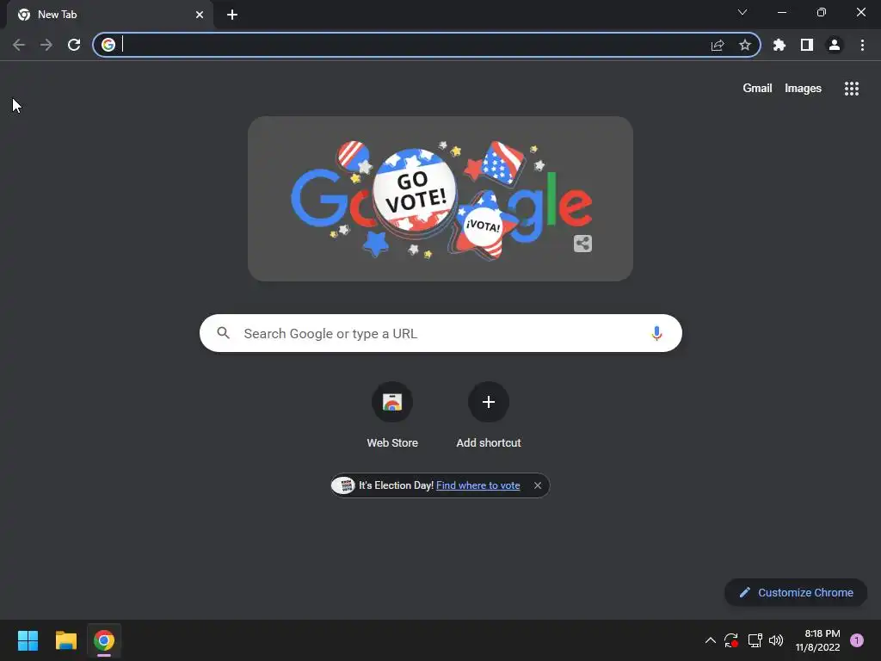Screen dimensions: 881x661
Task: Open the Google apps grid
Action: click(x=852, y=89)
